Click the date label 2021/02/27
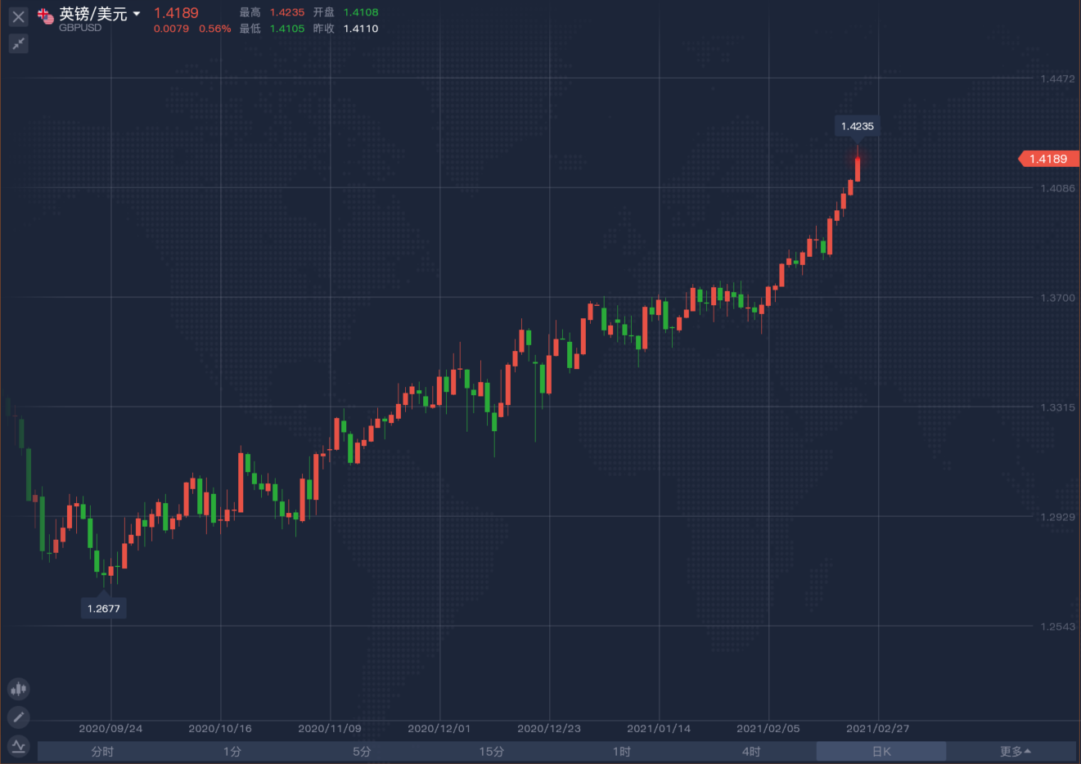Image resolution: width=1081 pixels, height=764 pixels. pos(878,728)
